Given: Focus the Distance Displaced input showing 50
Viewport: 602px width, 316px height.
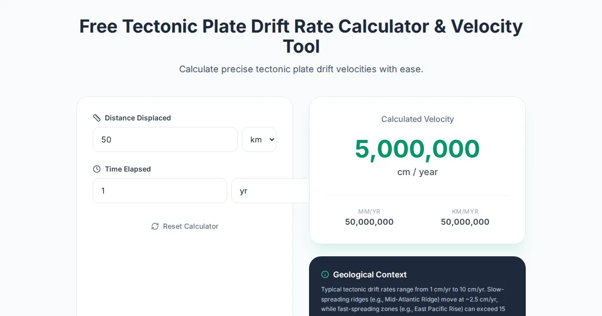Looking at the screenshot, I should coord(165,139).
